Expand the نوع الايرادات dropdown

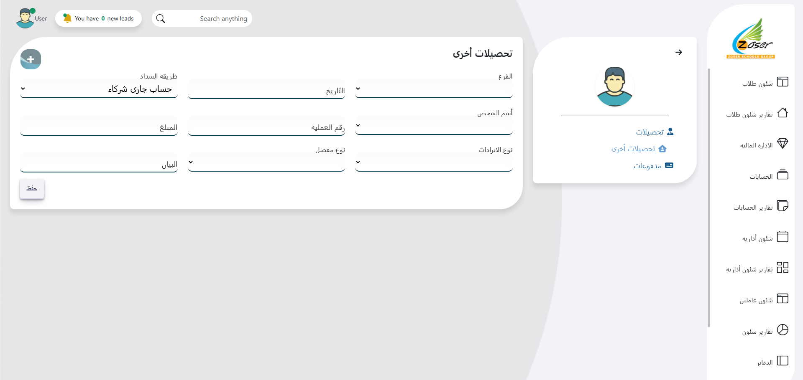point(433,162)
